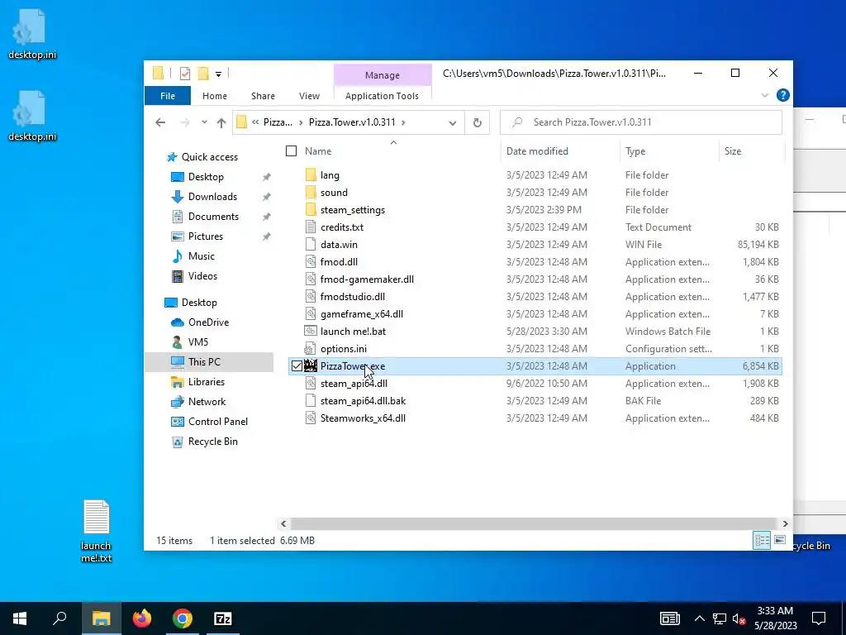Select the Manage contextual tab
Image resolution: width=846 pixels, height=635 pixels.
(x=383, y=75)
